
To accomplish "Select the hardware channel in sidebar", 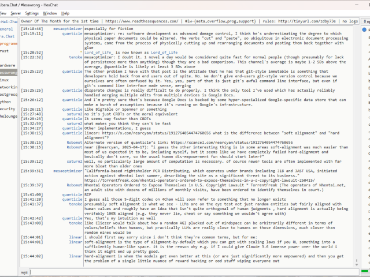I will pos(8,65).
